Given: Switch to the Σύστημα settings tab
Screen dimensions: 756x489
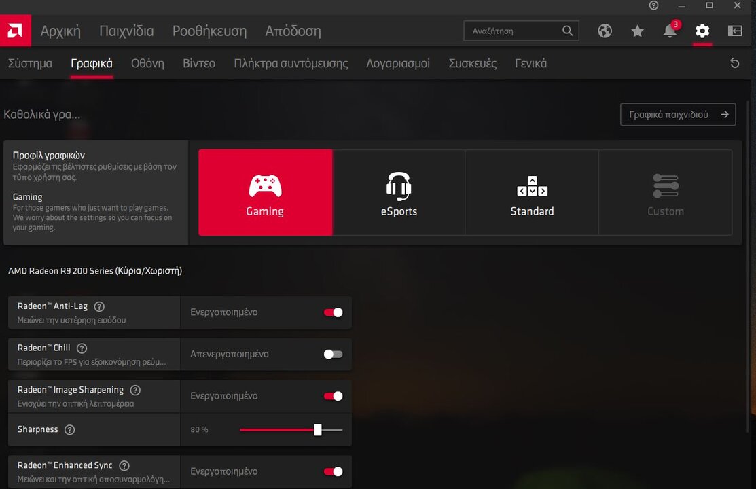Looking at the screenshot, I should [30, 63].
